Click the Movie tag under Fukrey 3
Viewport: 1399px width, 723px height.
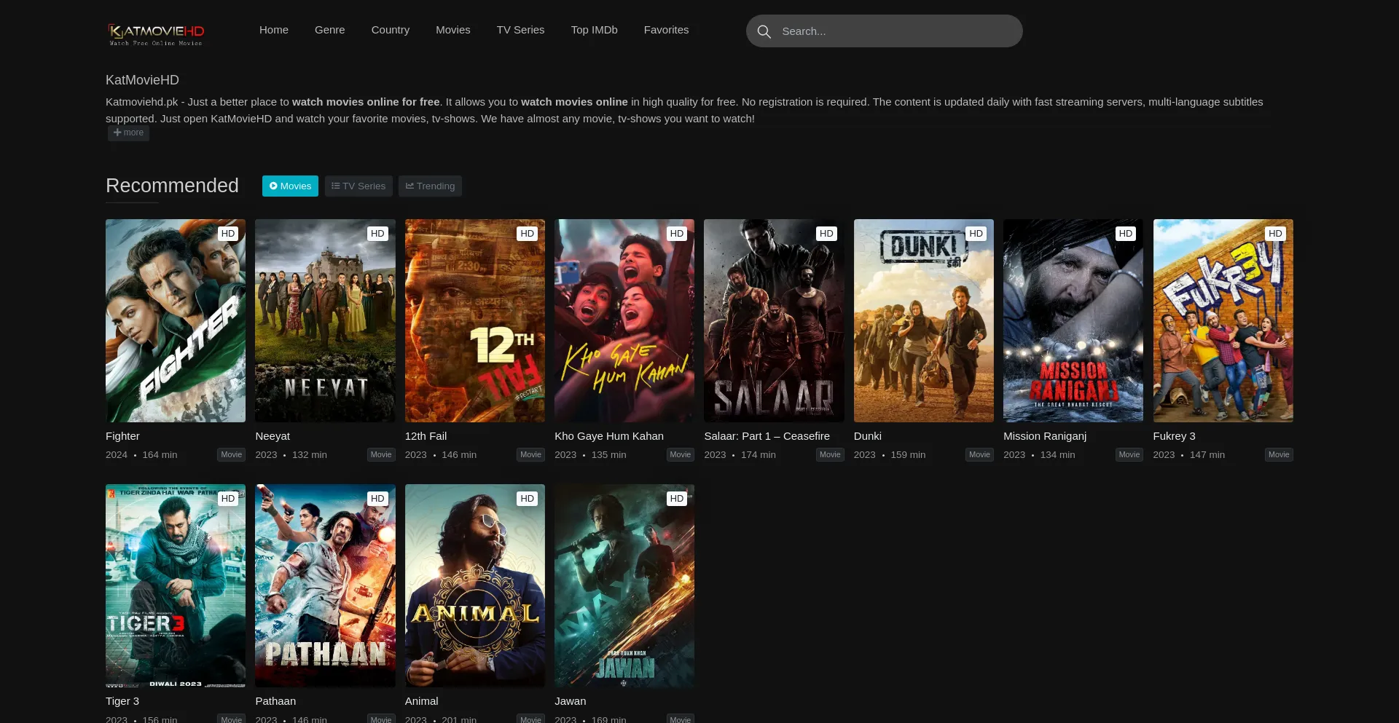pos(1278,454)
